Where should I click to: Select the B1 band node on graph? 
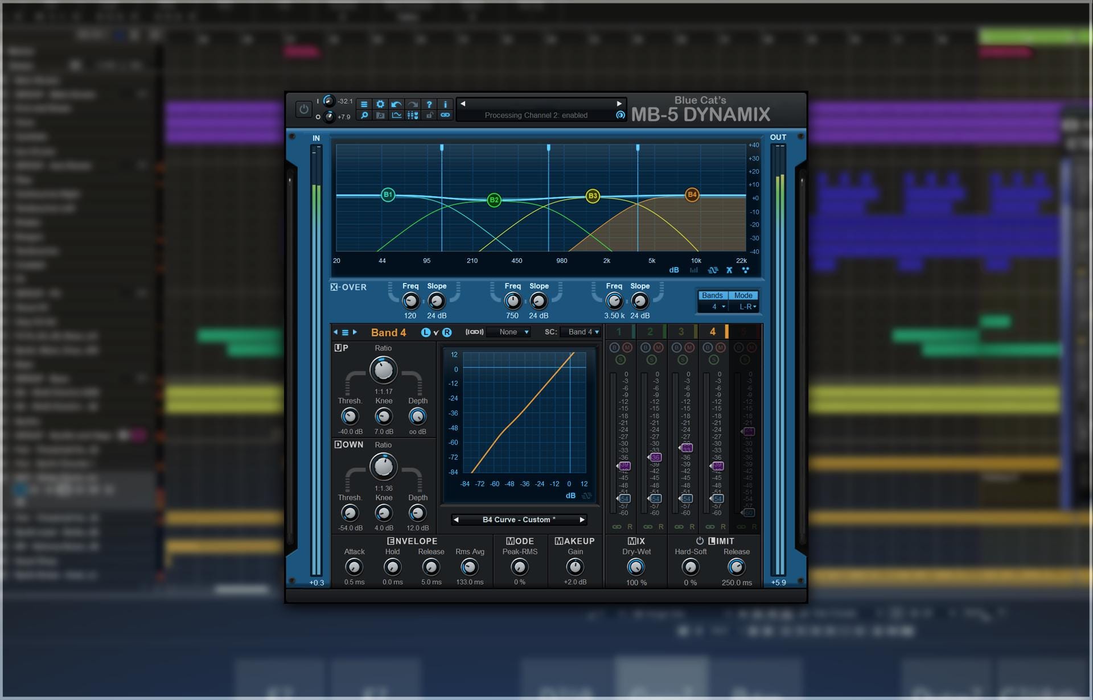(x=388, y=195)
